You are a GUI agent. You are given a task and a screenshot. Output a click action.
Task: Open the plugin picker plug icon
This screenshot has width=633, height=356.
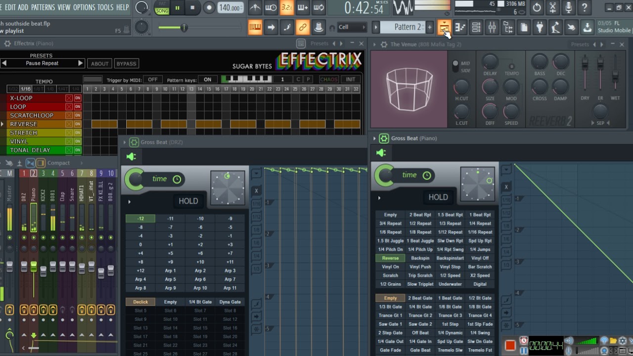coord(540,27)
